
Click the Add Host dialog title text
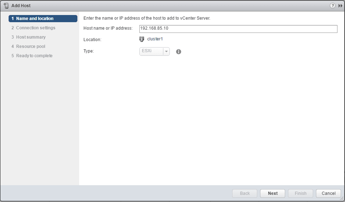coord(21,6)
